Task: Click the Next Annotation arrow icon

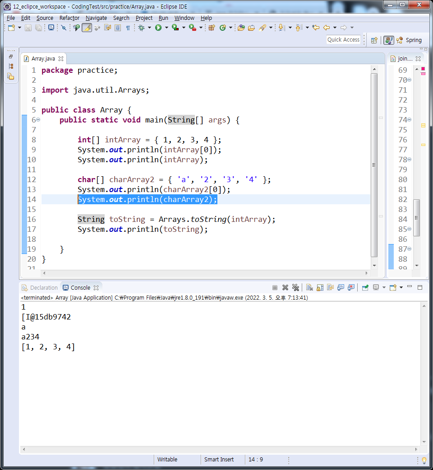Action: click(x=281, y=28)
